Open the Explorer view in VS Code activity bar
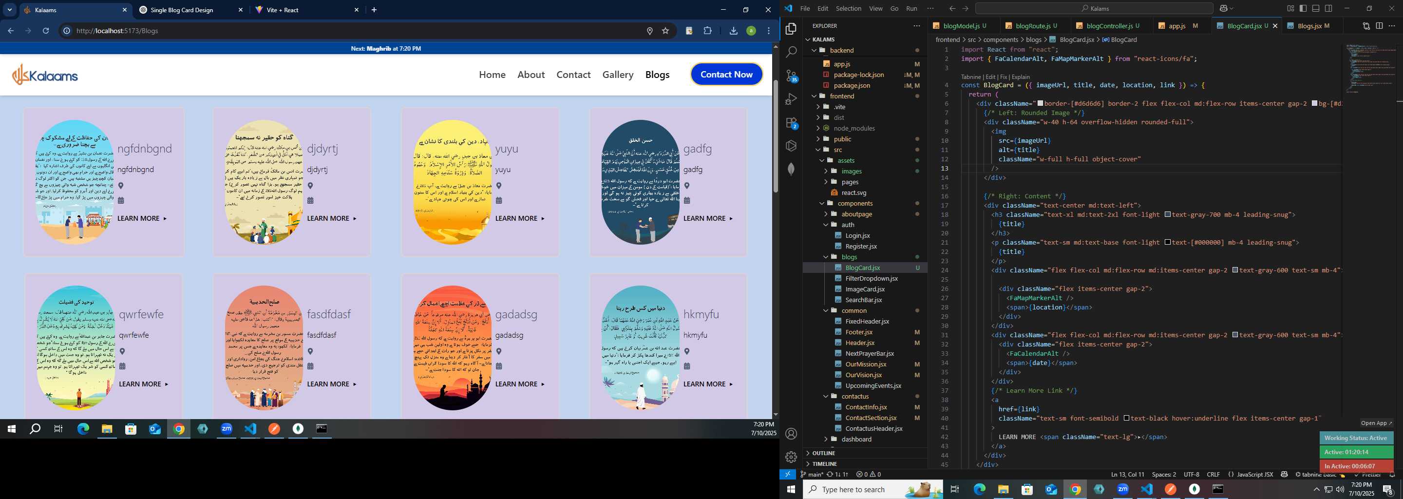Screen dimensions: 1403x499 (x=791, y=28)
